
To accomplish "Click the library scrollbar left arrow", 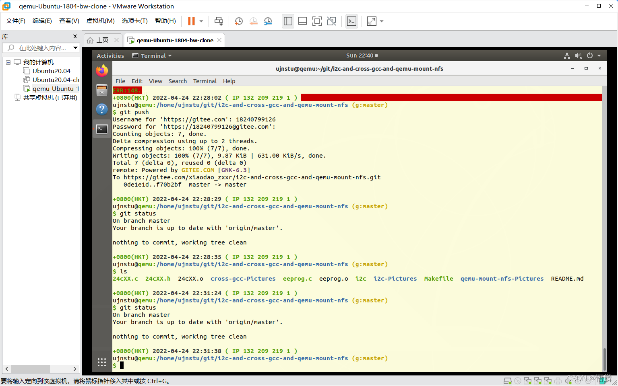I will coord(6,369).
